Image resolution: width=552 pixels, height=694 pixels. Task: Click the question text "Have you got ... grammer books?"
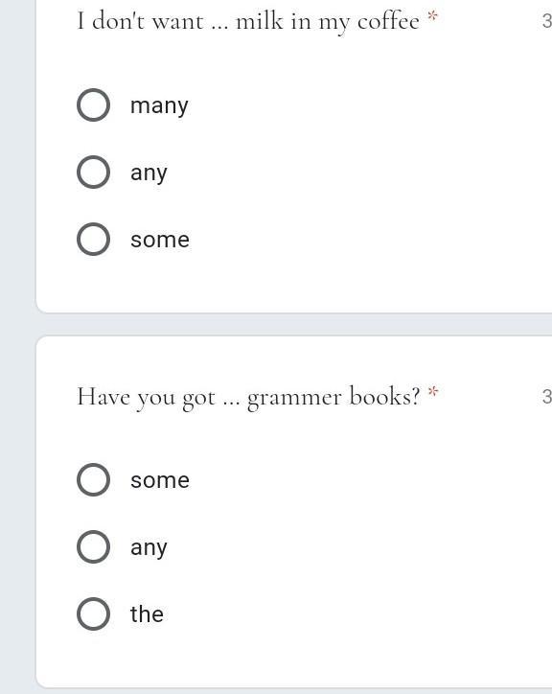[x=248, y=397]
